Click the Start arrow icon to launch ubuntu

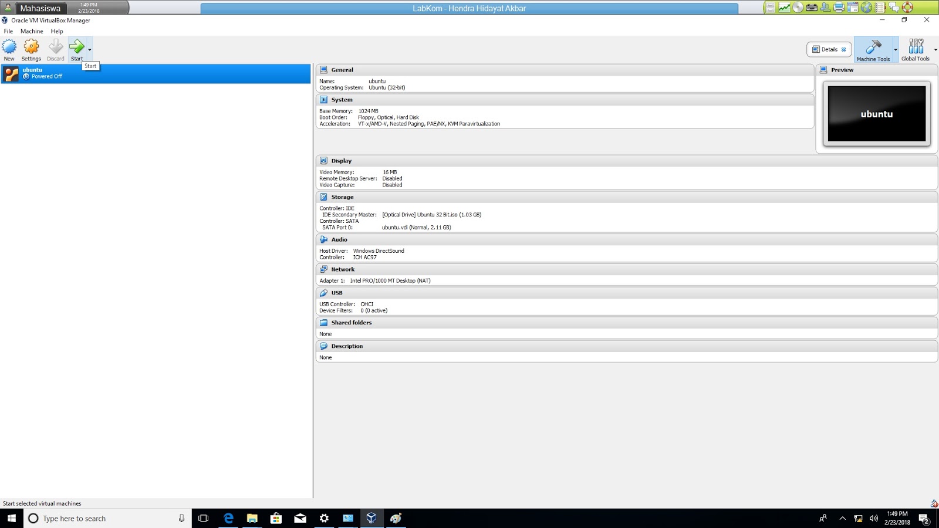77,46
